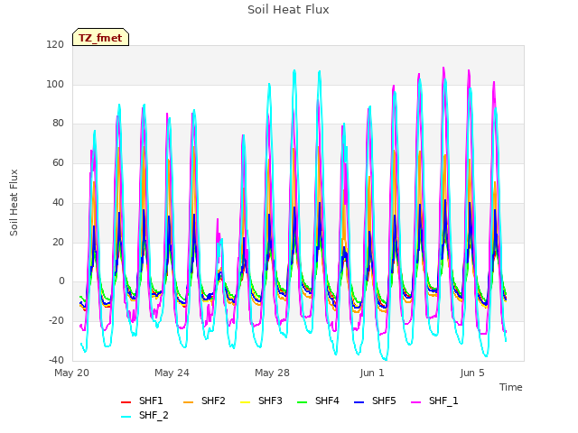The height and width of the screenshot is (433, 578).
Task: Click the 20 y-axis tick label
Action: click(x=58, y=243)
